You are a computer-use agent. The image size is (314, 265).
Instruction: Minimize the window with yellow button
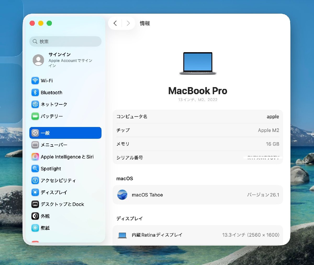point(41,23)
